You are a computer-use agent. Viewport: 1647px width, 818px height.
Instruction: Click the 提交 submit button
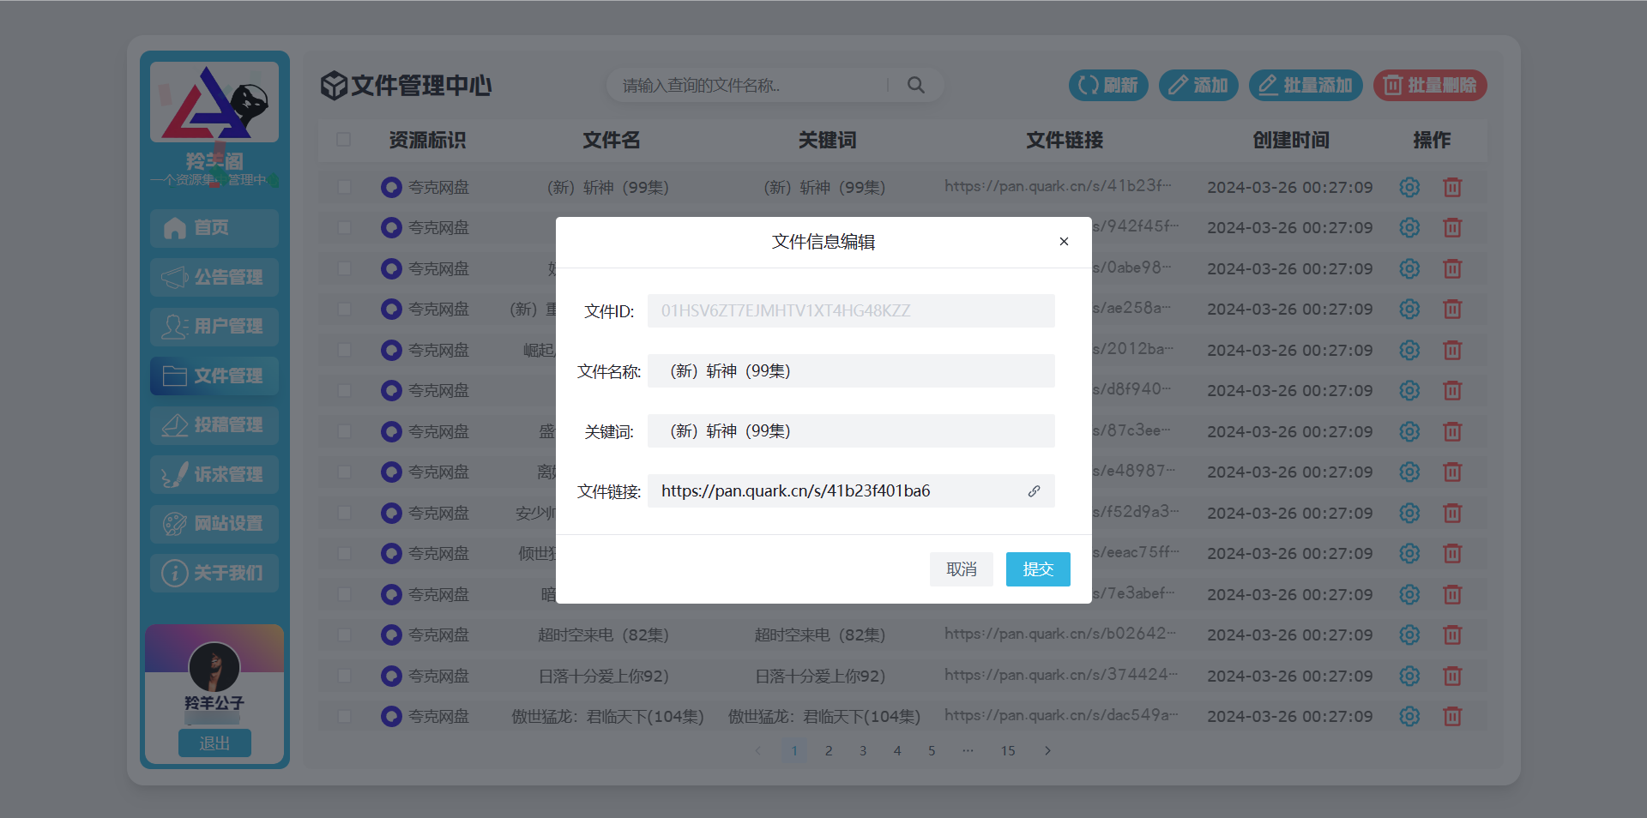(x=1038, y=568)
